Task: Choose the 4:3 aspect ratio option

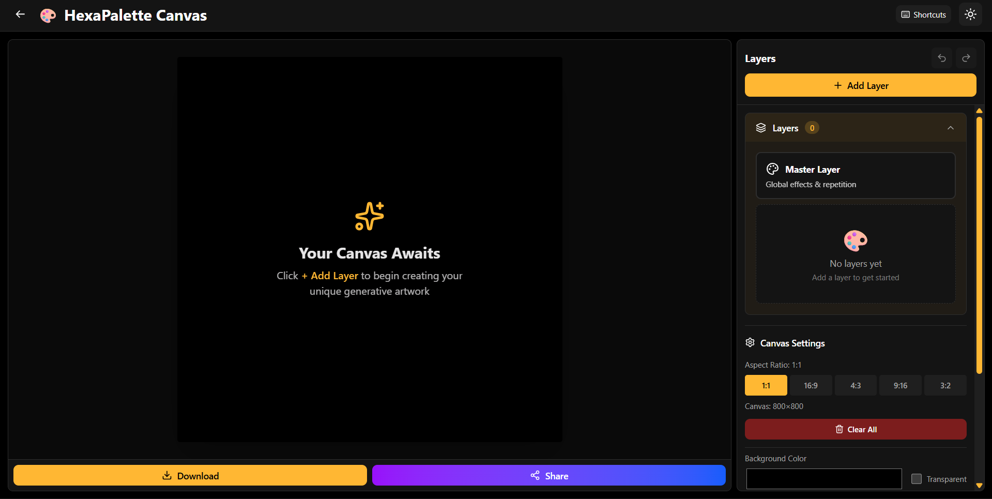Action: [x=856, y=385]
